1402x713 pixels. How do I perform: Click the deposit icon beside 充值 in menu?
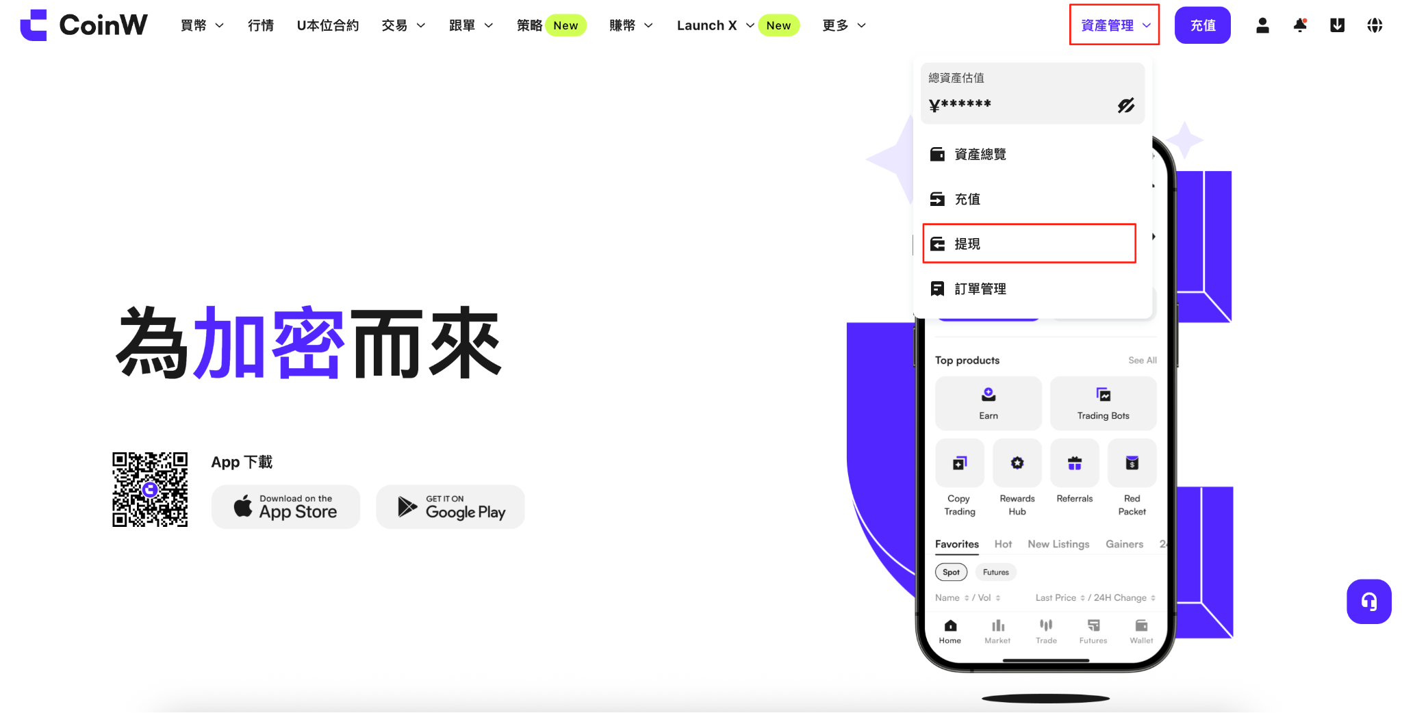point(937,199)
